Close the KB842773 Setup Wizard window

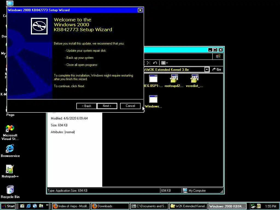click(140, 10)
